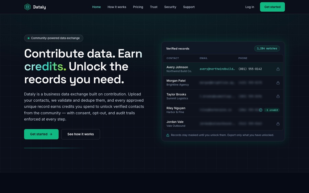Click the Dataly brand name
The image size is (309, 193).
pyautogui.click(x=39, y=7)
